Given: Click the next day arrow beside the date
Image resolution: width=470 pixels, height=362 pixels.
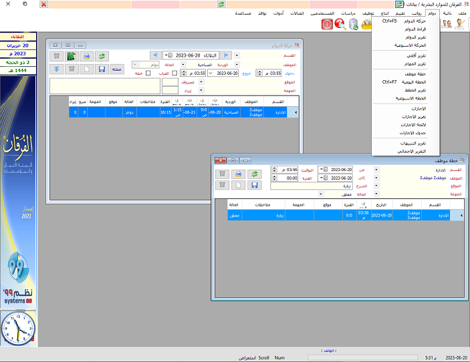Looking at the screenshot, I should click(x=156, y=55).
